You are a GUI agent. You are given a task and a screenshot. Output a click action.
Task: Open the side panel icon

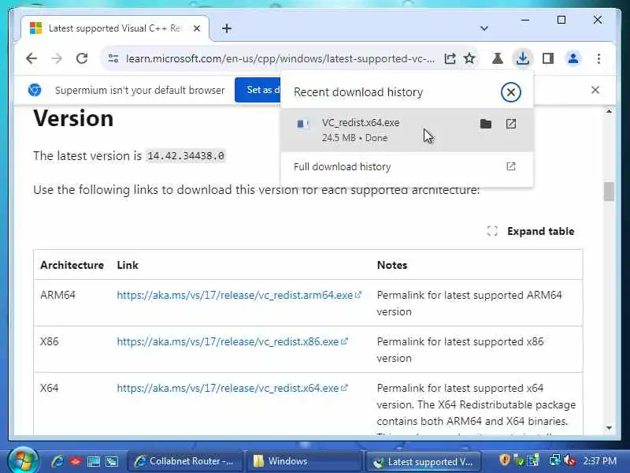[x=548, y=58]
